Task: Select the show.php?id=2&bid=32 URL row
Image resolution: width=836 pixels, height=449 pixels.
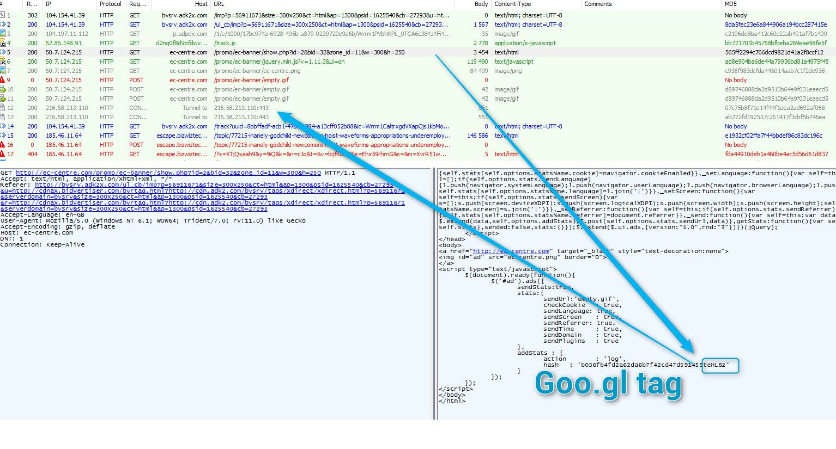Action: [x=310, y=52]
